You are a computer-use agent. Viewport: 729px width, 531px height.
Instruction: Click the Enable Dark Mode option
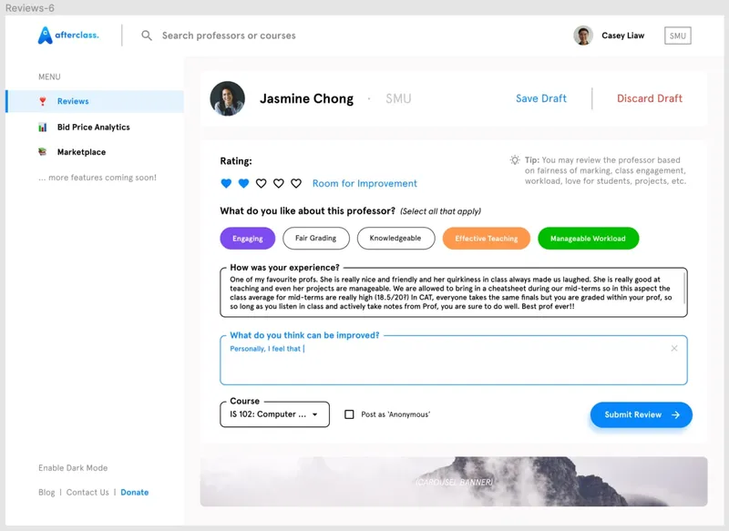(73, 468)
